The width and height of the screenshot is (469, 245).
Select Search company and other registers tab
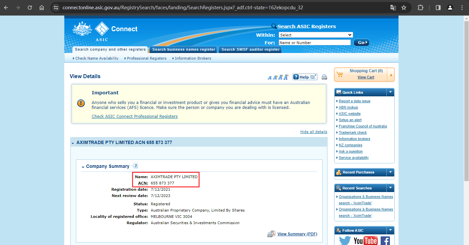pos(110,49)
